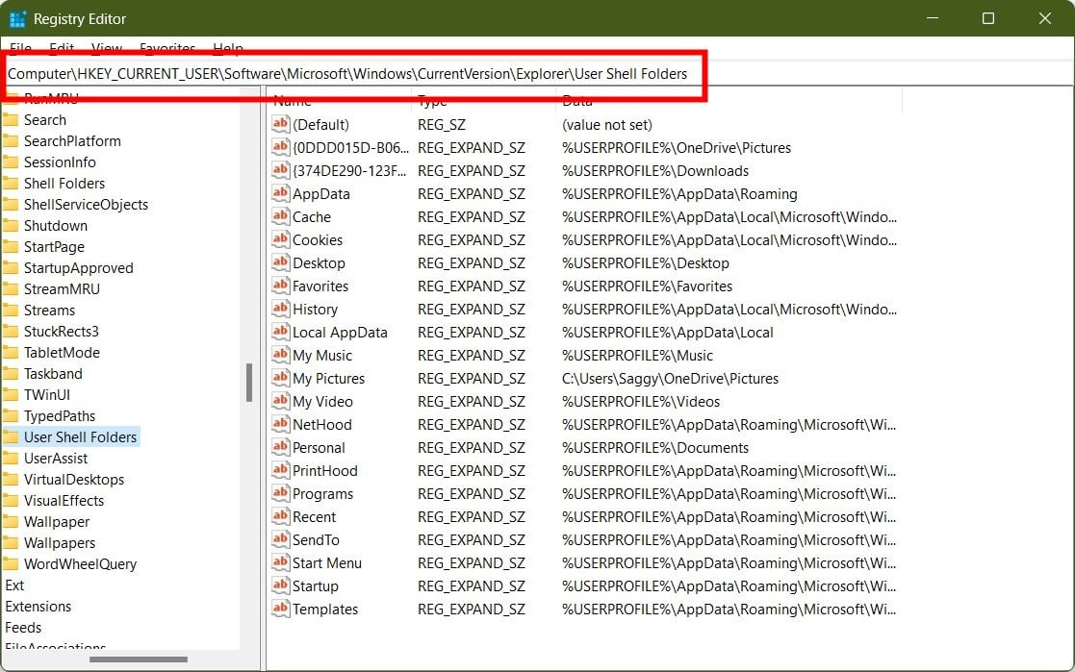
Task: Select the User Shell Folders key
Action: click(x=80, y=437)
